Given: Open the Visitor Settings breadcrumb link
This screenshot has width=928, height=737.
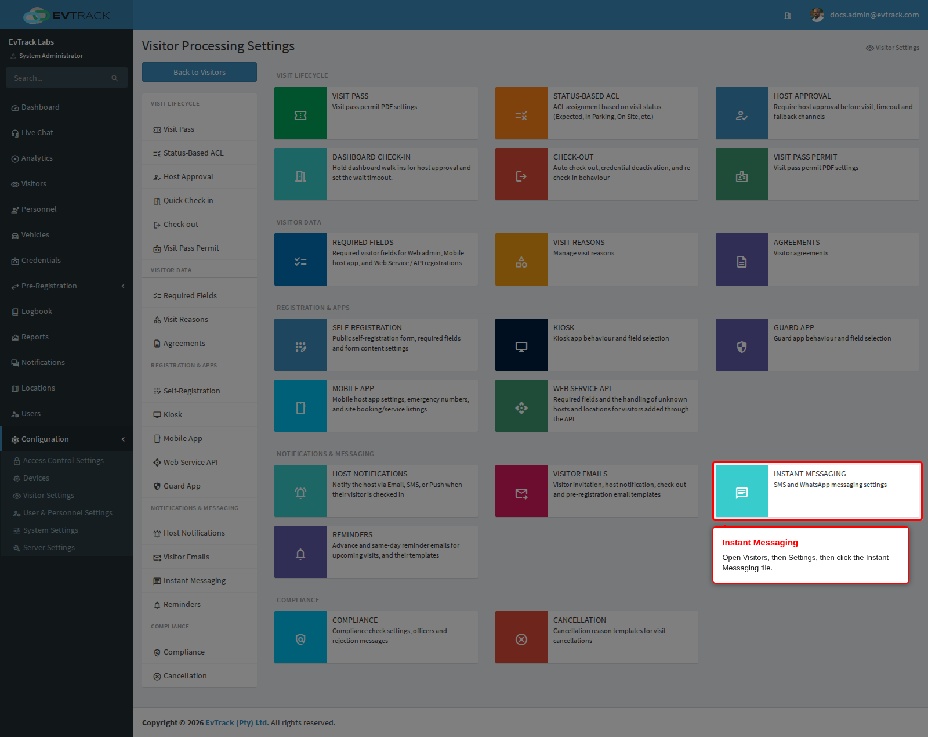Looking at the screenshot, I should pos(893,48).
